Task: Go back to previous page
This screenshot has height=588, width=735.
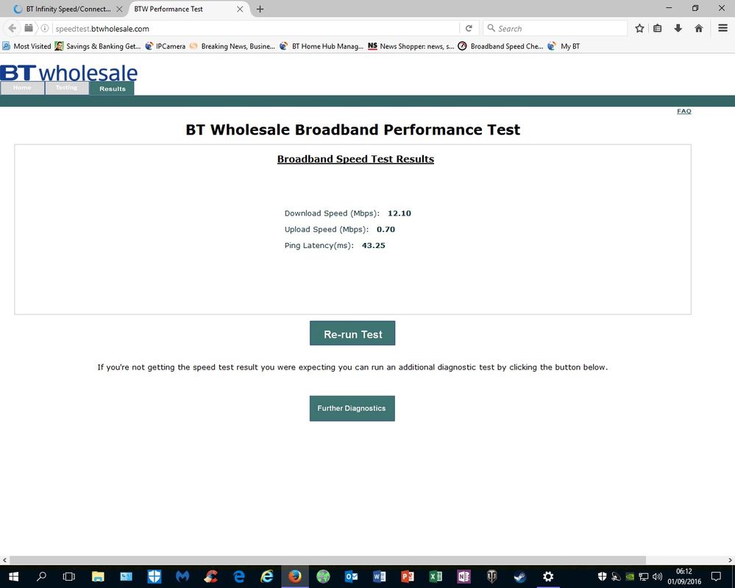Action: [x=13, y=28]
